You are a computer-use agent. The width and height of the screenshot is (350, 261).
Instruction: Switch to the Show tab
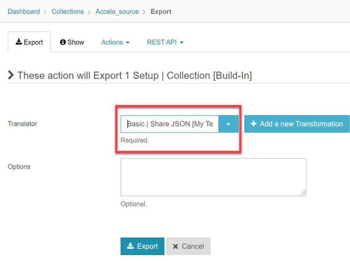(x=72, y=42)
